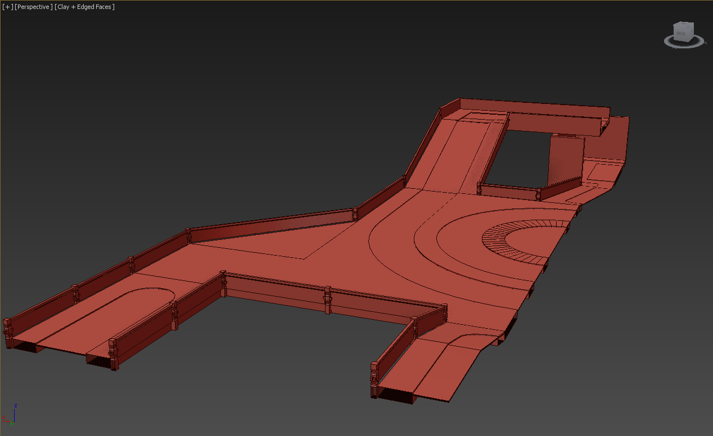Select the front-left corner fence post

click(7, 333)
